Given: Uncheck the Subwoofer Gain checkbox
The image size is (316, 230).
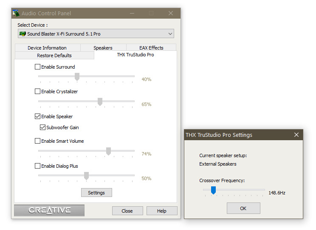Looking at the screenshot, I should (x=42, y=127).
